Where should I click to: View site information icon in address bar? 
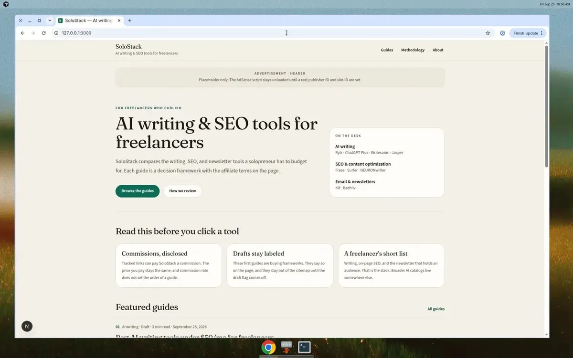[x=56, y=33]
